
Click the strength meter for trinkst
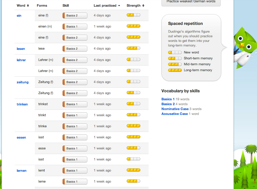click(x=133, y=104)
